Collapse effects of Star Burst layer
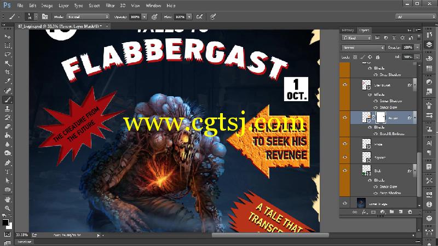Screen dimensions: 438x246 point(415,85)
